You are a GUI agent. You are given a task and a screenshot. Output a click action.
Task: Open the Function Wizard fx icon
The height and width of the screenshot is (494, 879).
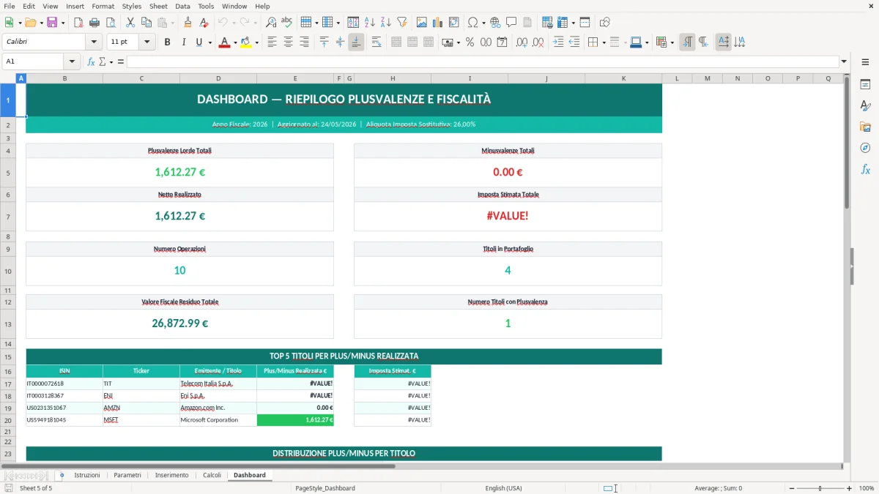coord(91,61)
